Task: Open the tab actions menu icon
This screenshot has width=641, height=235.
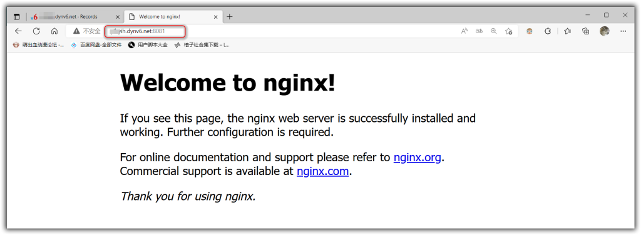Action: tap(17, 17)
